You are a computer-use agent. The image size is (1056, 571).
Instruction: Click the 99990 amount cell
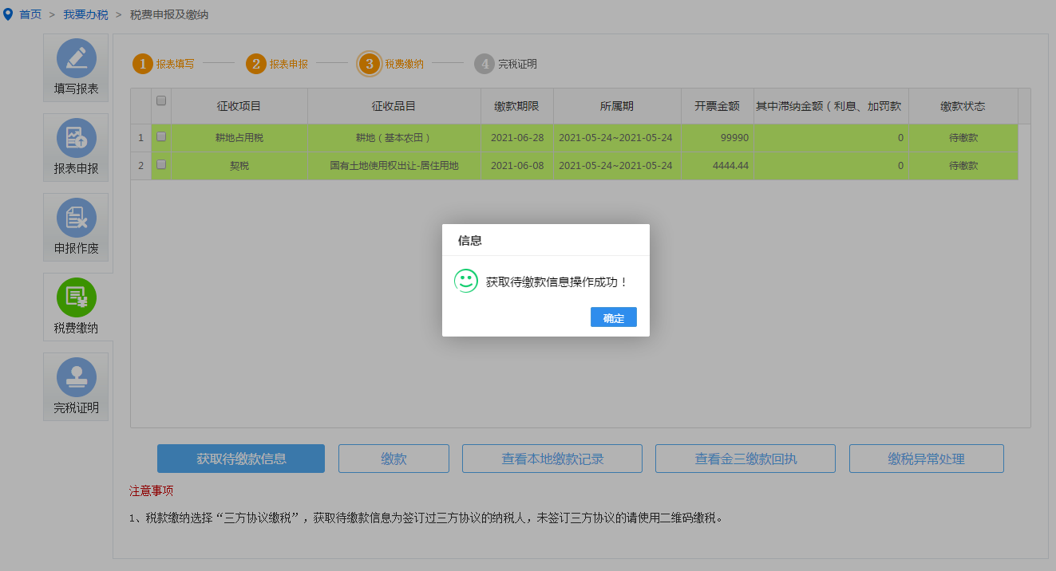click(718, 138)
